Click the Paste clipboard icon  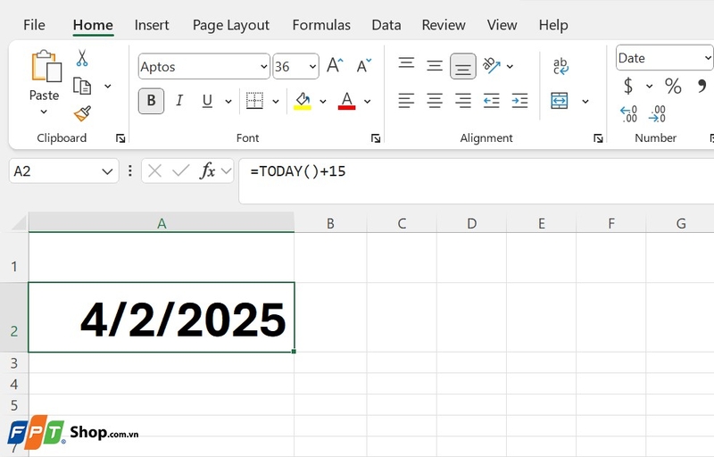click(x=46, y=66)
